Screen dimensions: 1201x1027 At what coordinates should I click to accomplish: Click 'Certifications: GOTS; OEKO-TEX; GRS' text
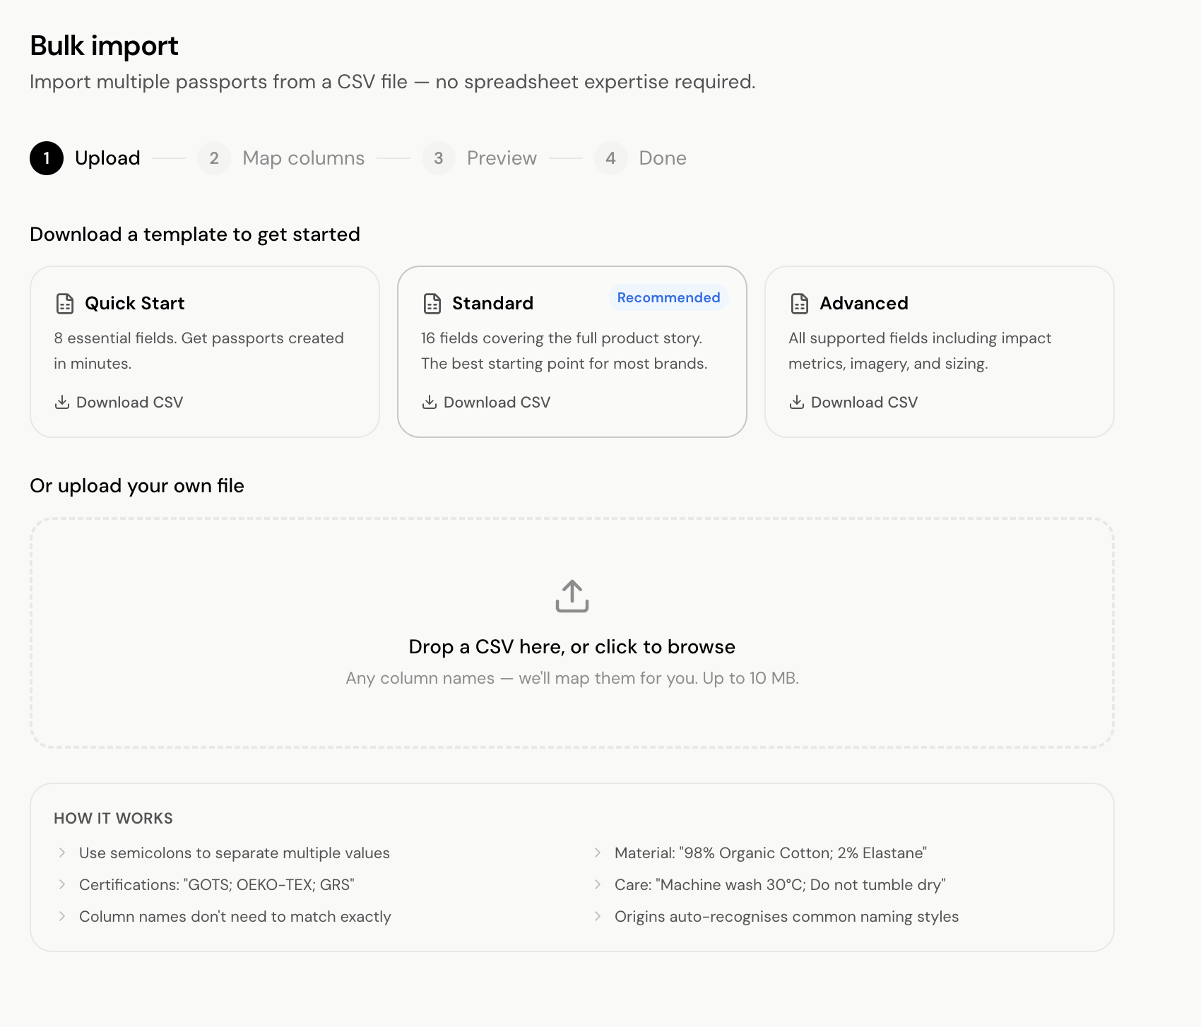(x=217, y=884)
